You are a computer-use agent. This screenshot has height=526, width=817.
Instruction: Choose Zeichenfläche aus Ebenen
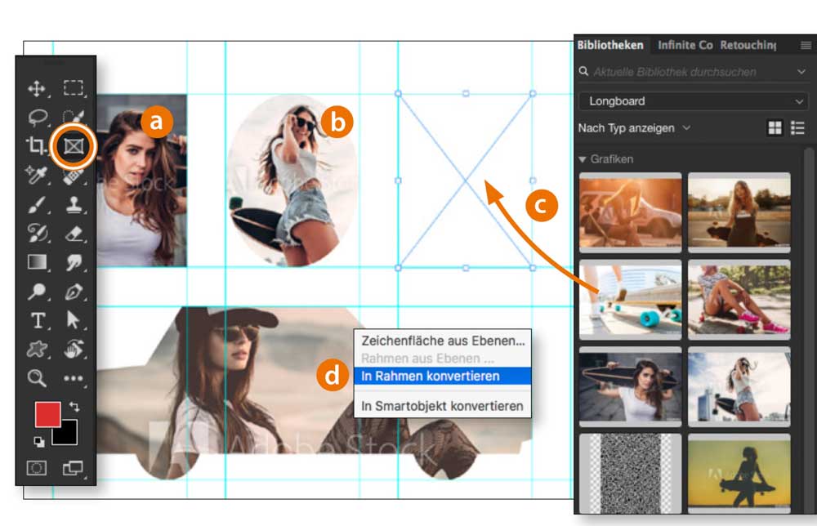pos(442,341)
